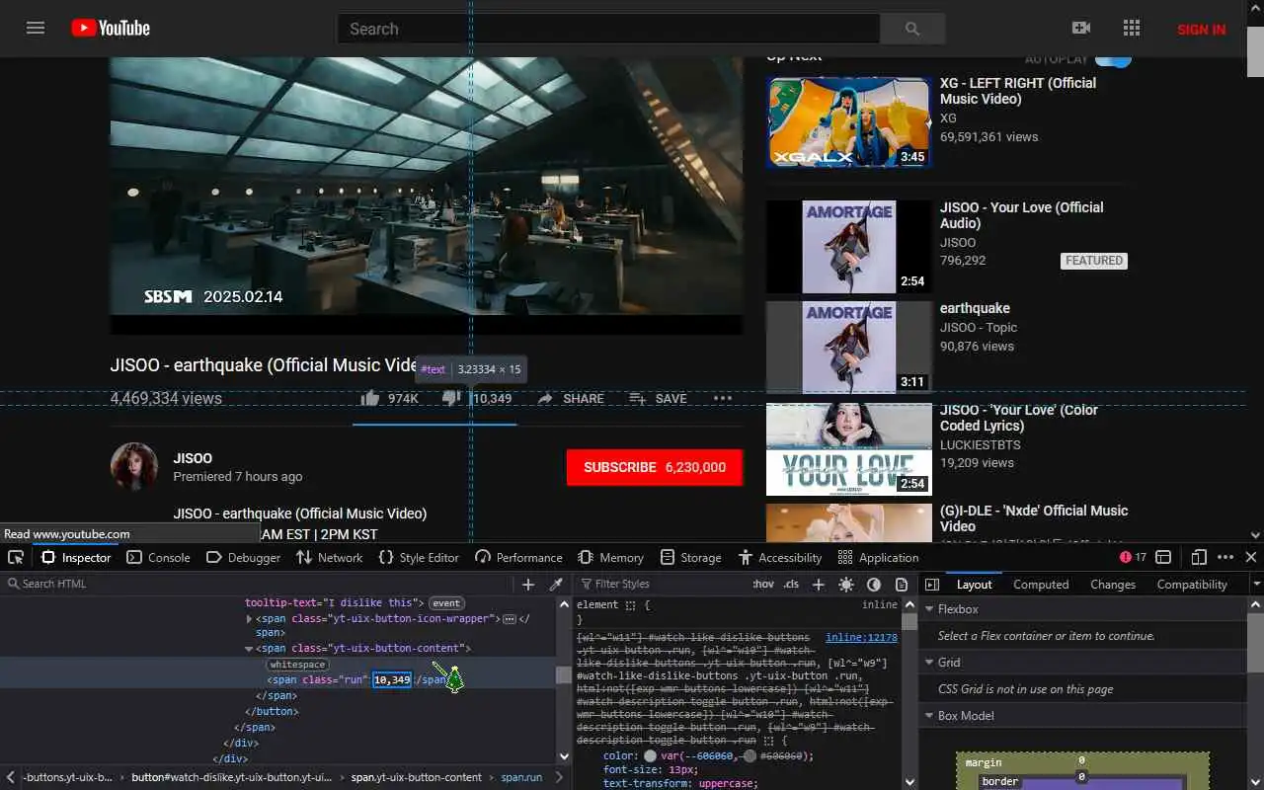Open the Debugger tab

point(243,558)
